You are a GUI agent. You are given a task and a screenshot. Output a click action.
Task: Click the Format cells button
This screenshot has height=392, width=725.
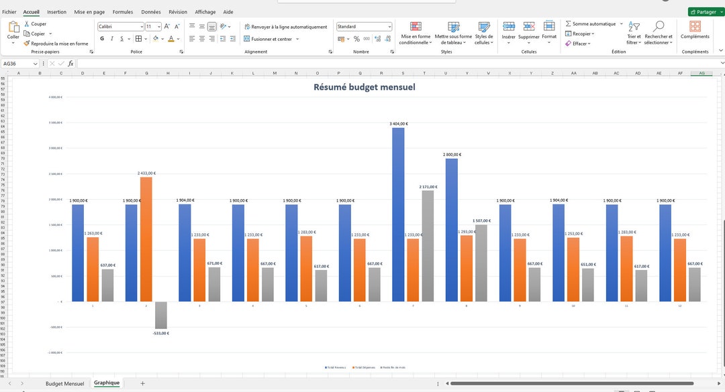pos(549,33)
